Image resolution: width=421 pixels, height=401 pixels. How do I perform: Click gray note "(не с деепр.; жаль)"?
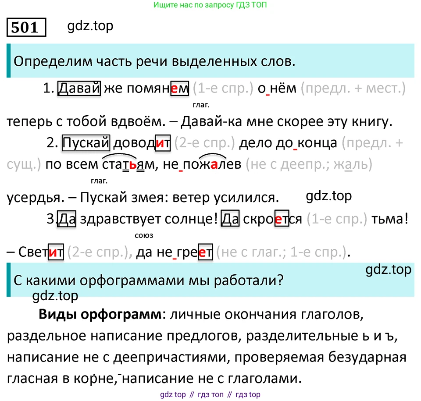tap(309, 165)
